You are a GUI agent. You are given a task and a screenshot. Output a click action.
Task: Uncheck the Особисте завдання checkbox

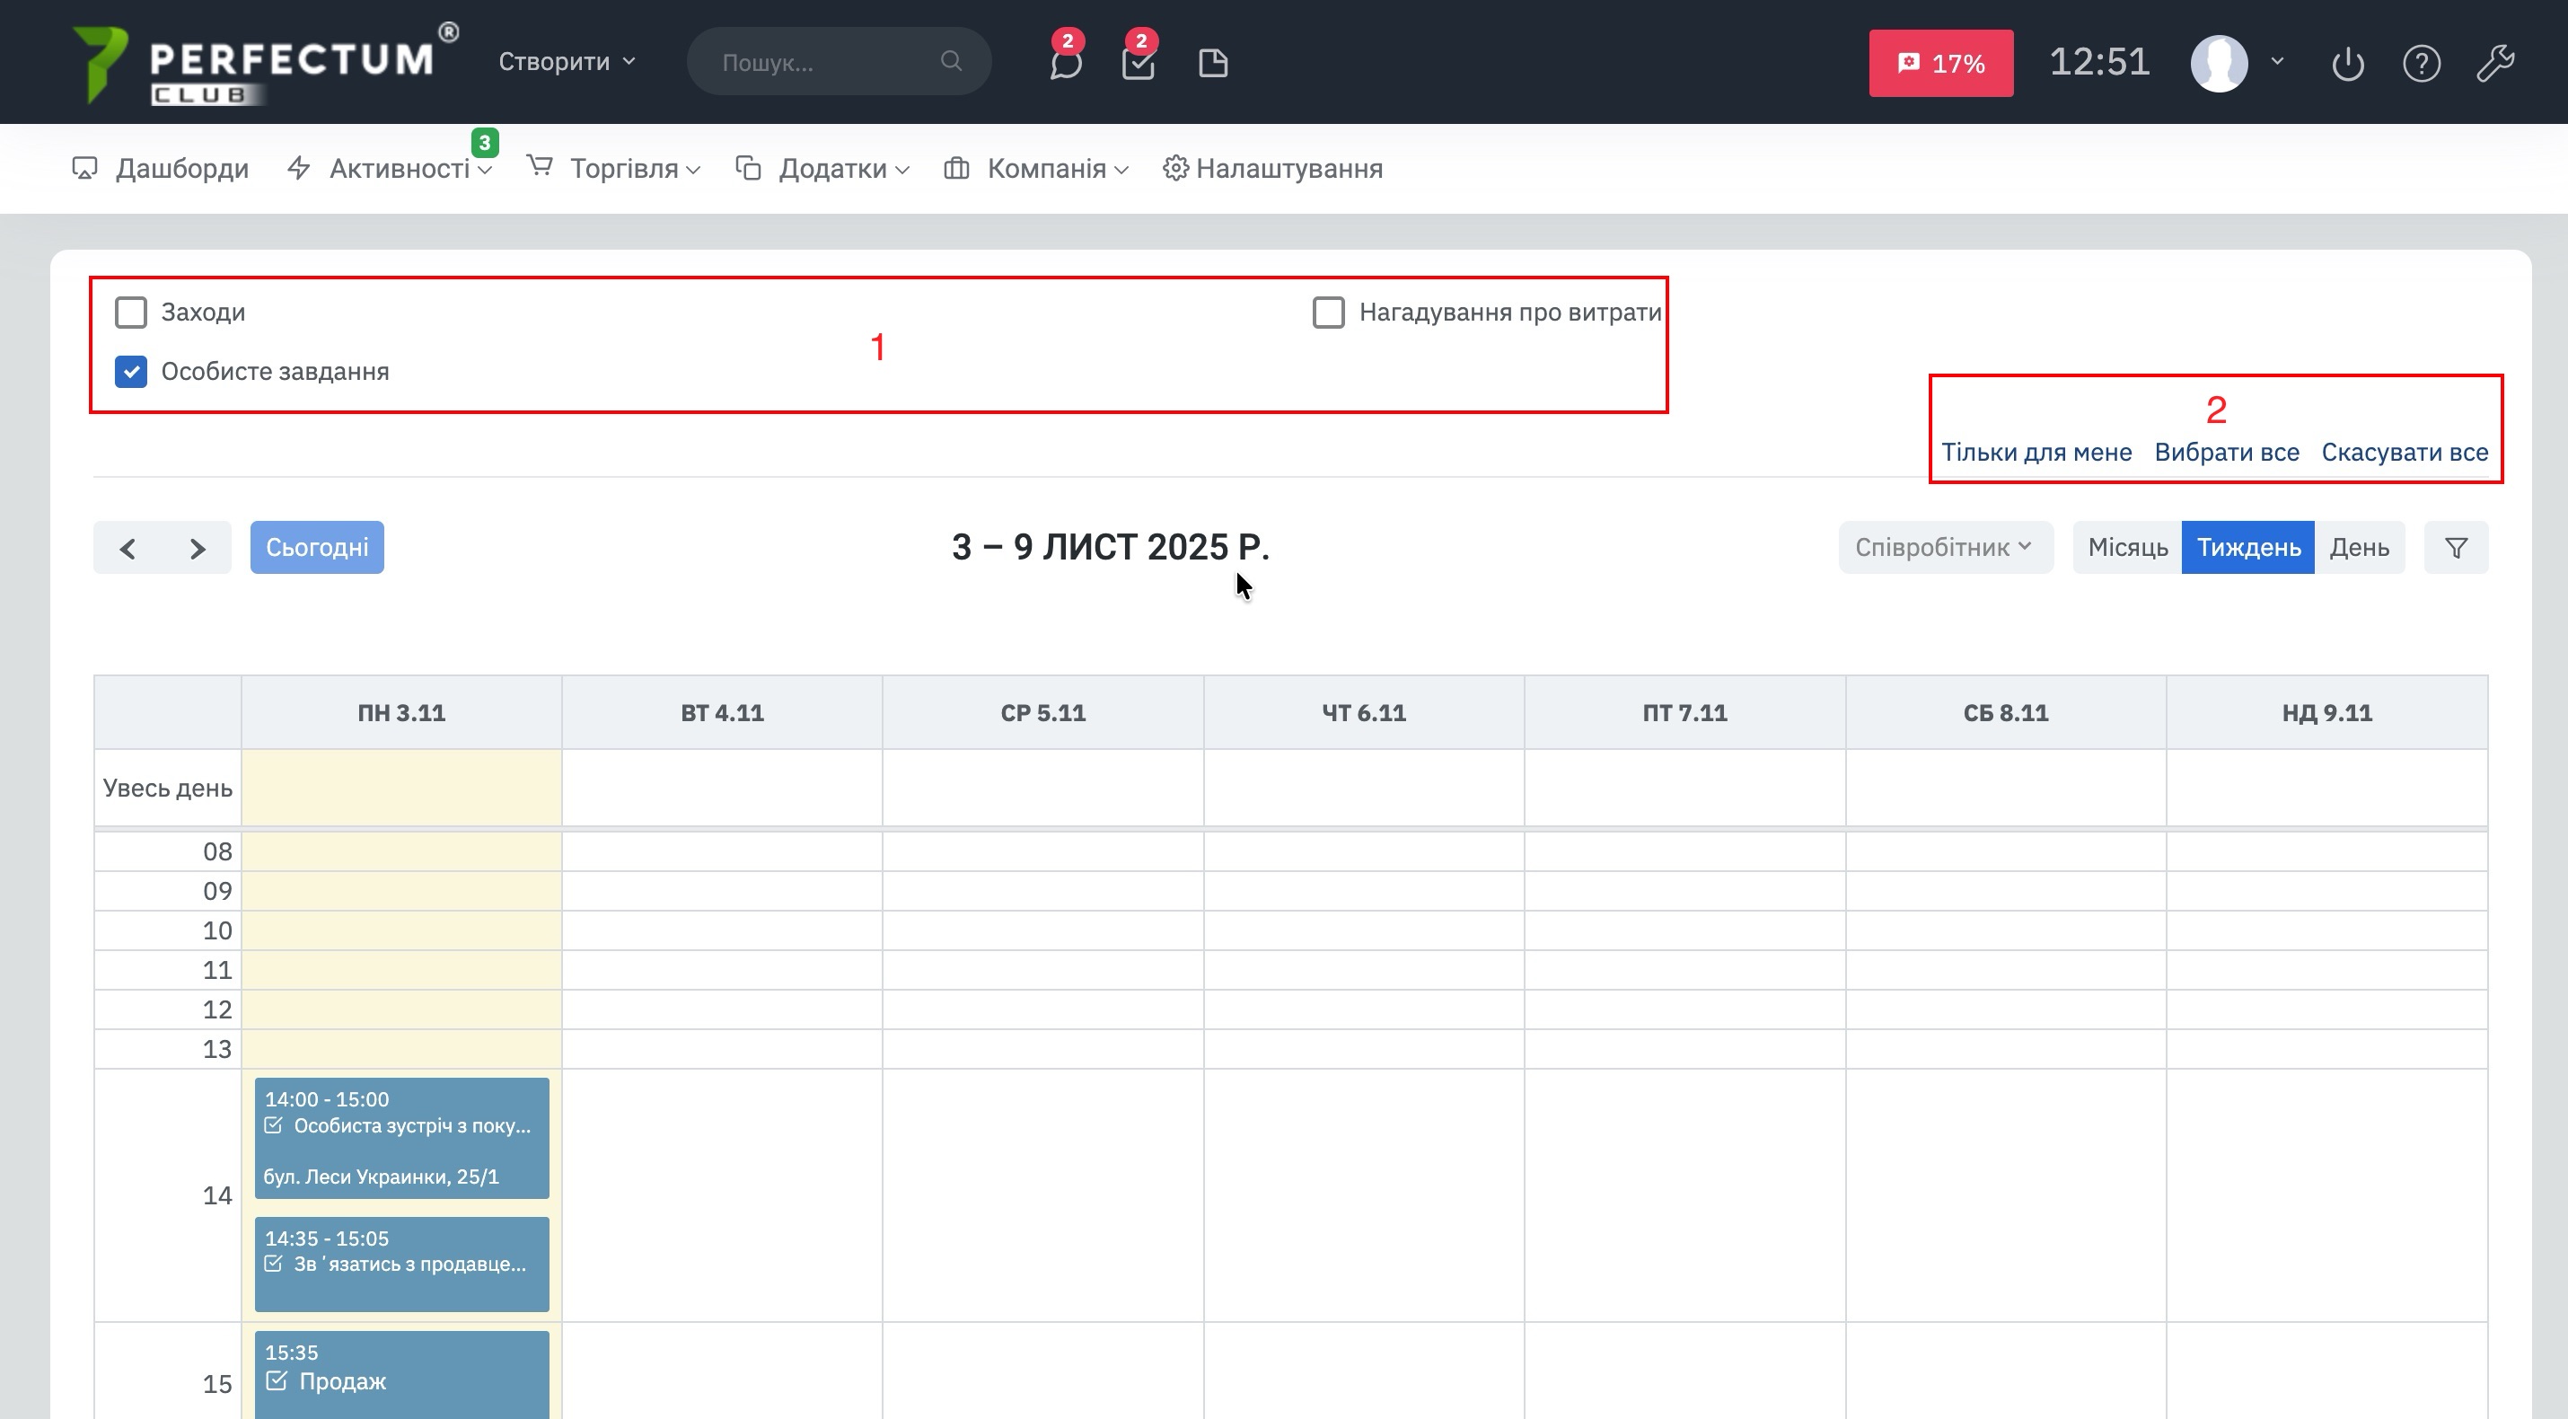[x=130, y=371]
